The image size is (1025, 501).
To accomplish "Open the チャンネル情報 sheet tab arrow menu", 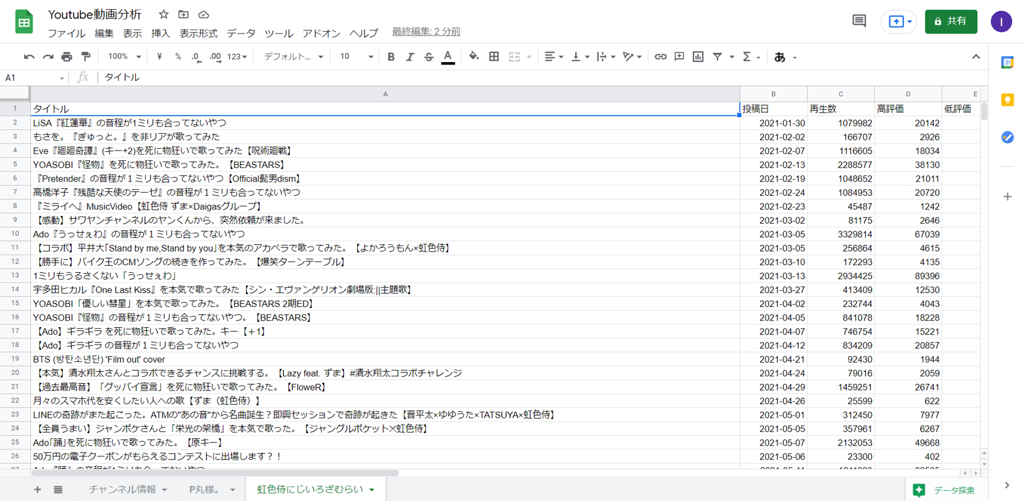I will (x=165, y=490).
